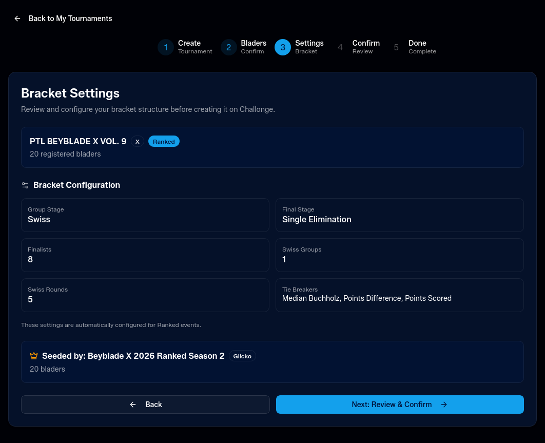Click the '20 bladers' seeding count text
This screenshot has width=545, height=443.
(x=47, y=369)
